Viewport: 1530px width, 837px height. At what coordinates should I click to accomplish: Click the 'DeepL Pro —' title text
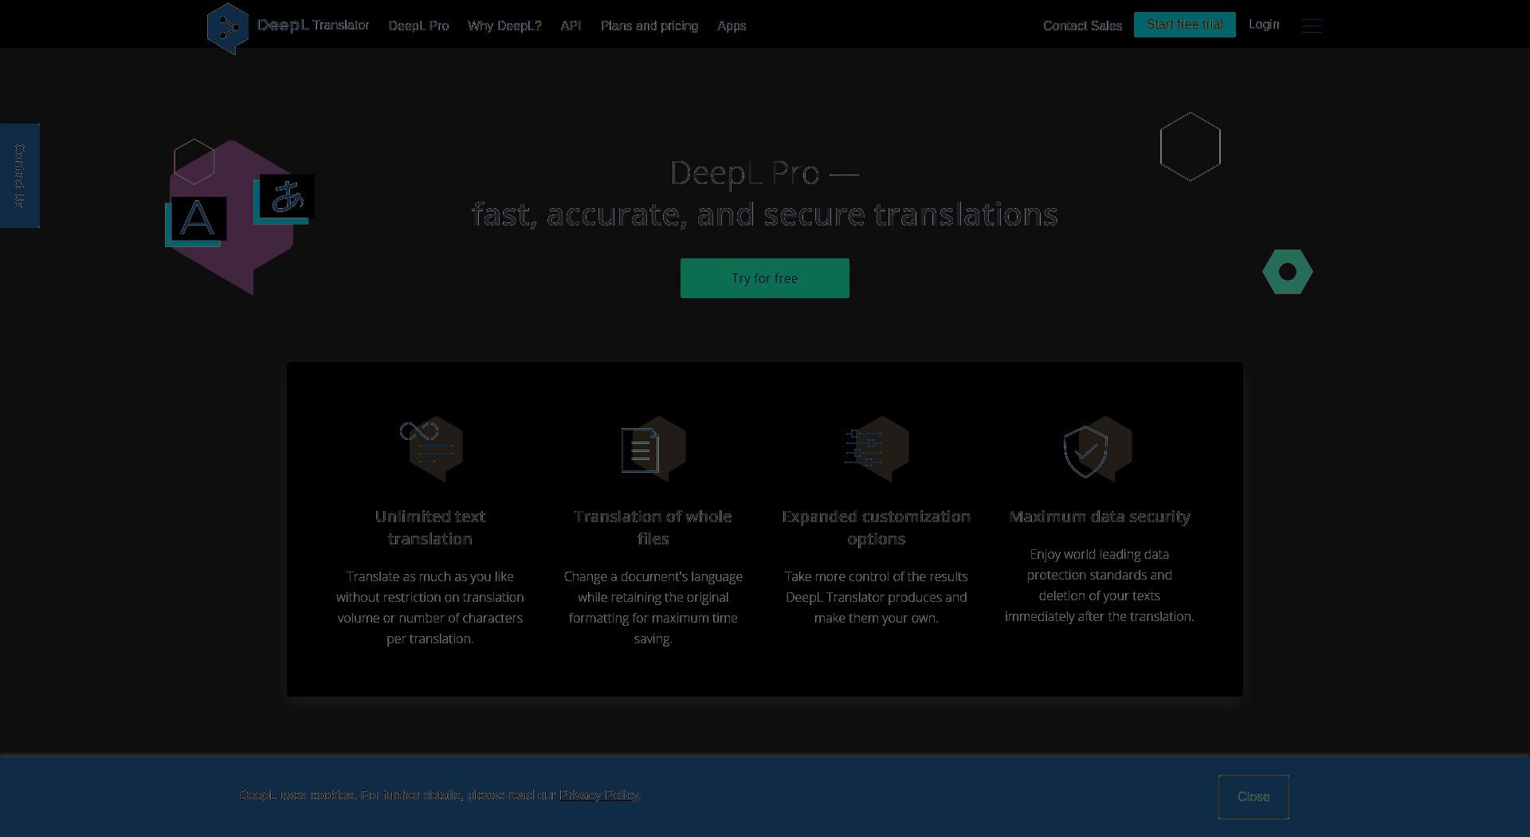765,173
